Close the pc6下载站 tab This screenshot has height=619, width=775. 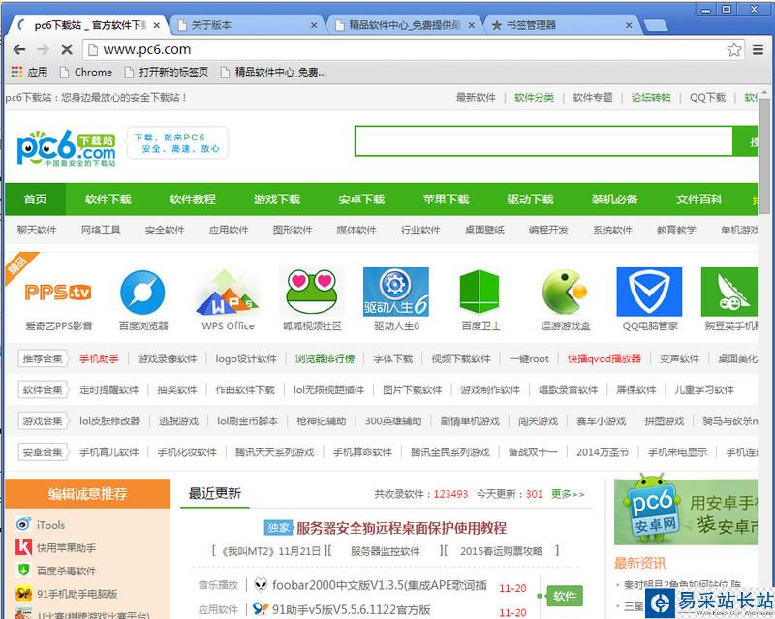(156, 25)
